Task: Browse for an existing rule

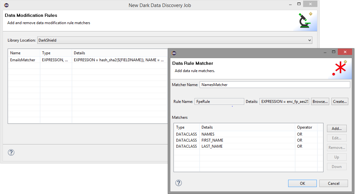Action: (x=320, y=101)
